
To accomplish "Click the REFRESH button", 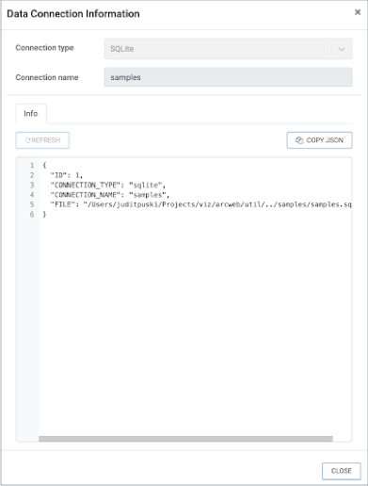I will [42, 140].
